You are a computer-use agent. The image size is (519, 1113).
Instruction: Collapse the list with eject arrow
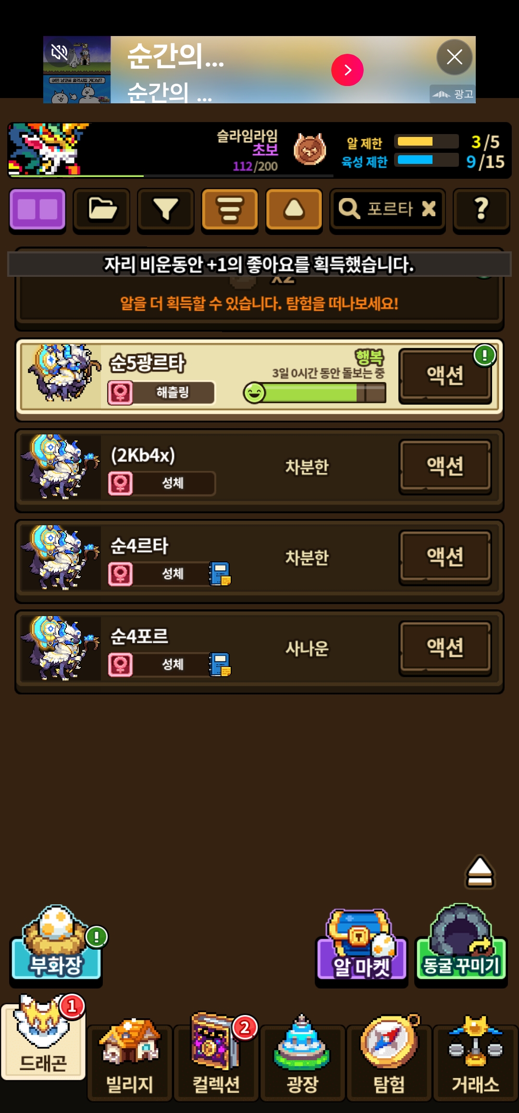click(x=480, y=872)
